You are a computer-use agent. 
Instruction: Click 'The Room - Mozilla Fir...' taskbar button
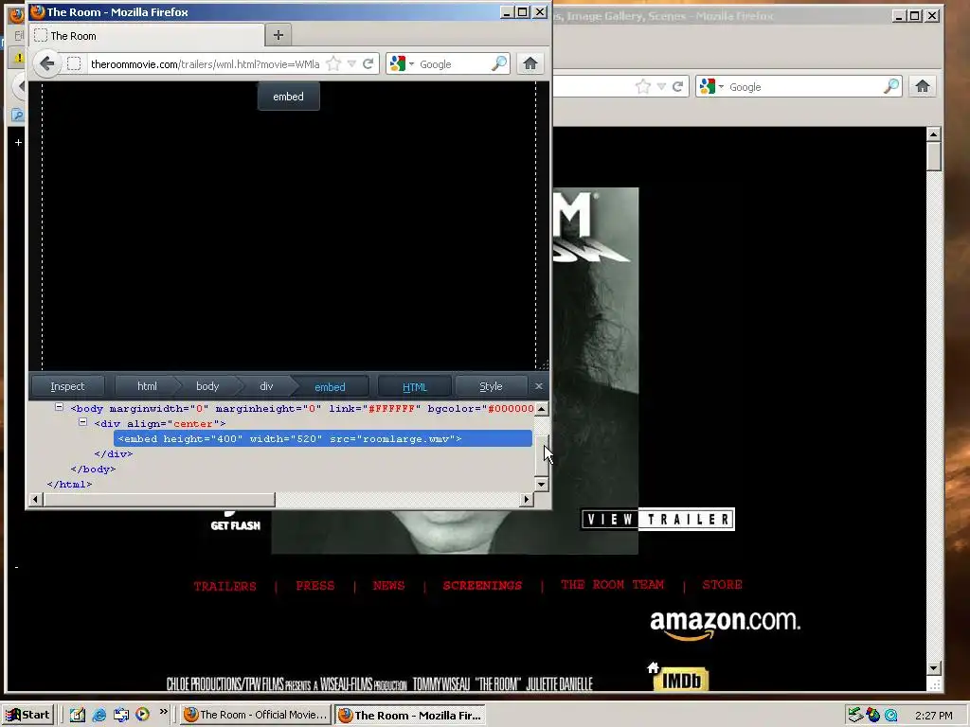click(409, 716)
